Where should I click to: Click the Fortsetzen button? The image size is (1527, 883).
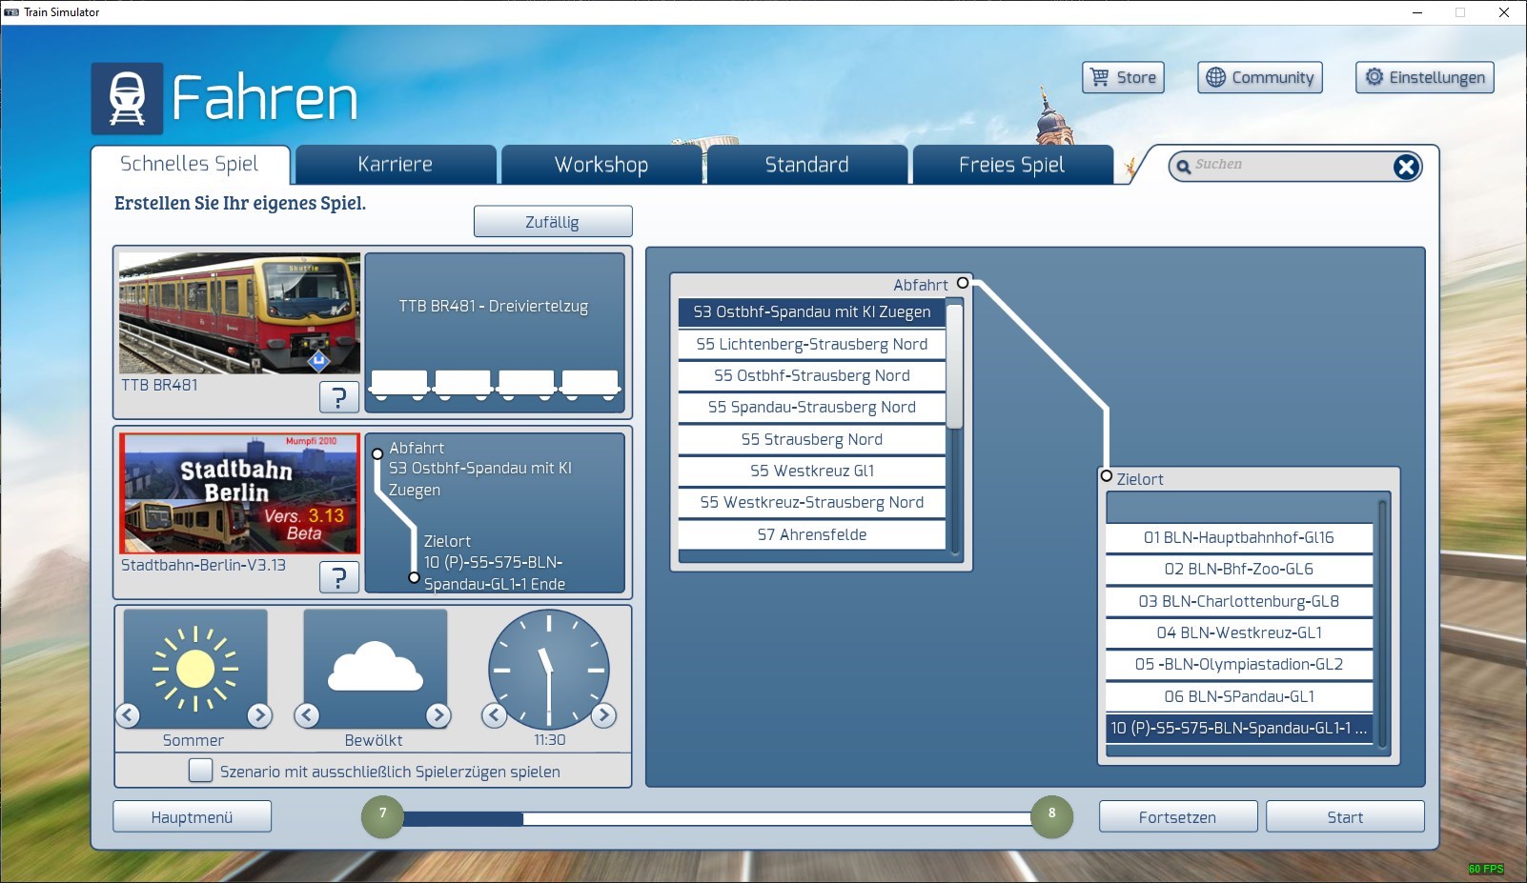[x=1178, y=817]
